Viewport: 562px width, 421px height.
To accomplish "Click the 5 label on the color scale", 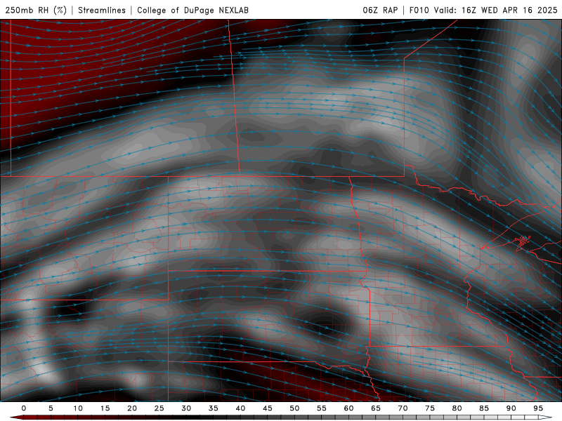I will pos(51,408).
